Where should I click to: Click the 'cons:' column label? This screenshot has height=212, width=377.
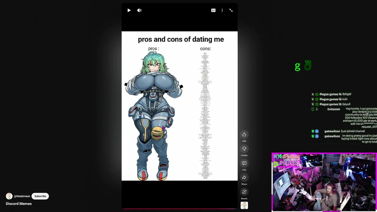206,49
